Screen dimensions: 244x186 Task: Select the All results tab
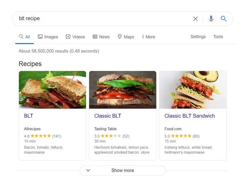(25, 37)
